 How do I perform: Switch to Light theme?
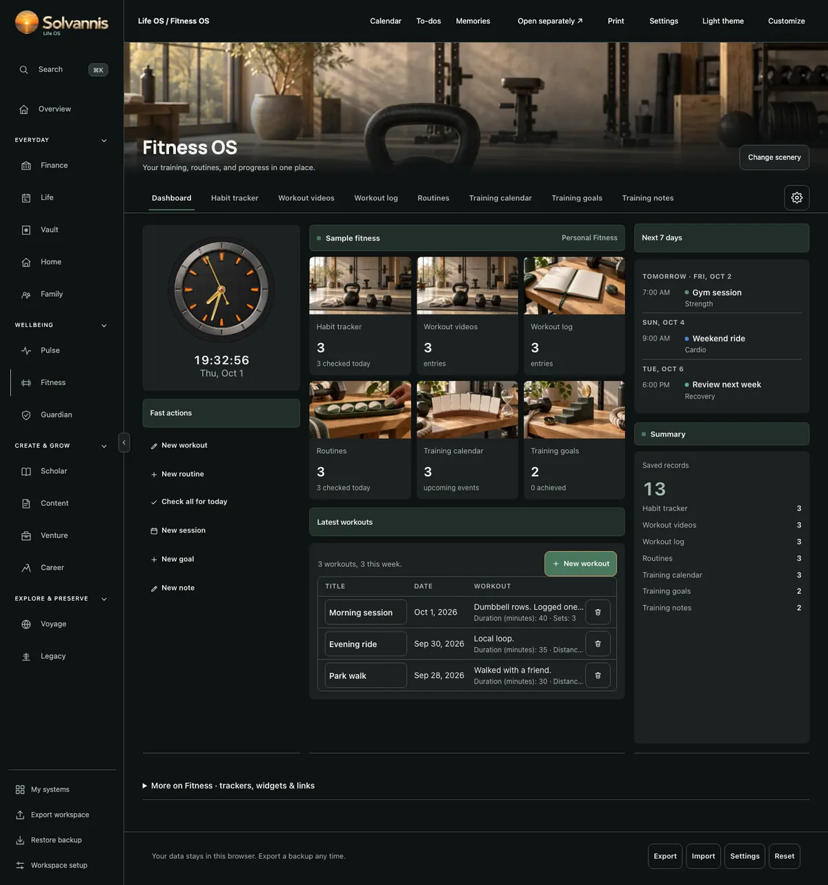tap(723, 21)
